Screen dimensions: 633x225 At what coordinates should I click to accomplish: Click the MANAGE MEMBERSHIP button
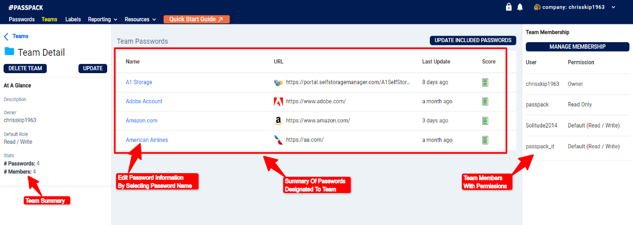point(578,47)
